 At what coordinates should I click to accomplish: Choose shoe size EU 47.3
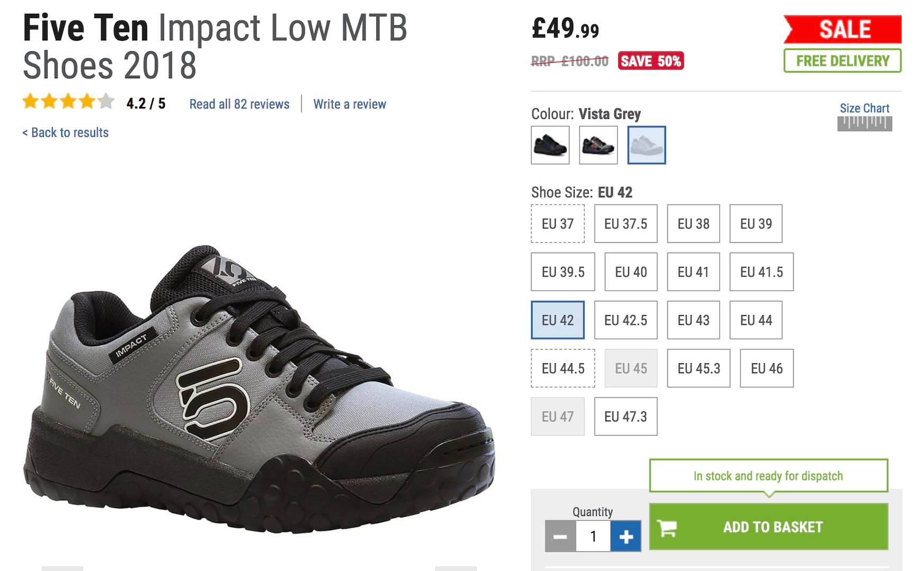tap(625, 417)
